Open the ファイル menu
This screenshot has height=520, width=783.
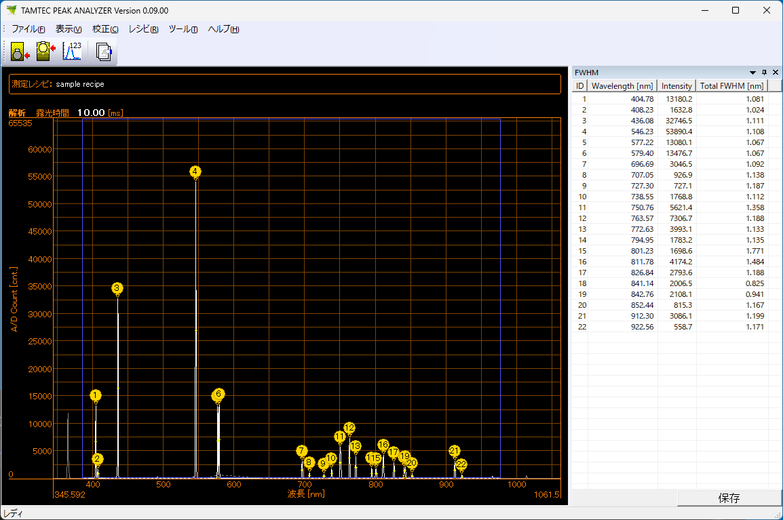coord(28,29)
